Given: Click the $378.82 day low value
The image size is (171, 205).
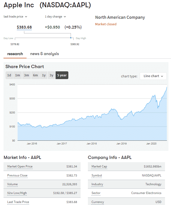Looking at the screenshot, I should pos(15,44).
